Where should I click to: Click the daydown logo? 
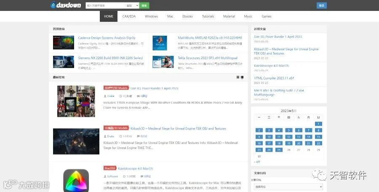click(x=66, y=5)
